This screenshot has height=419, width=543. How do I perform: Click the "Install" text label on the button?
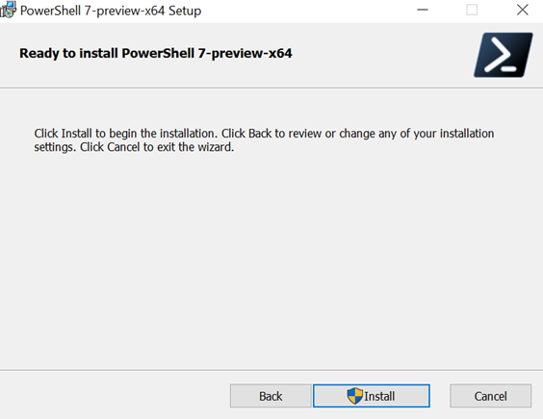click(x=379, y=396)
